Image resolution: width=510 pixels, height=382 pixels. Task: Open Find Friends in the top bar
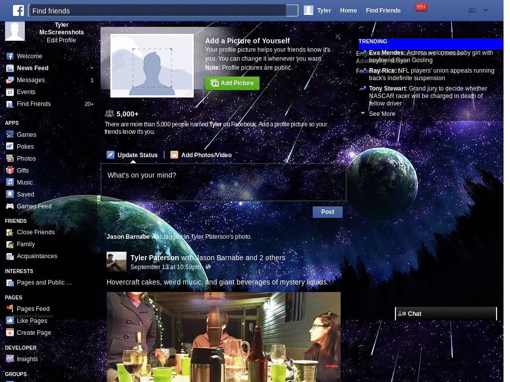pos(383,10)
